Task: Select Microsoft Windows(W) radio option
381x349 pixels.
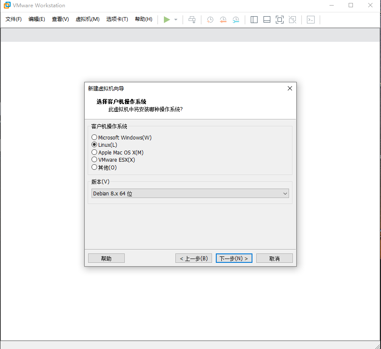Action: pos(121,138)
